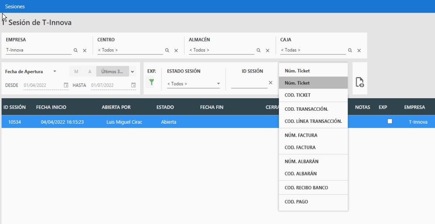Select NÚM. FACTURA option
This screenshot has width=435, height=224.
pos(313,135)
